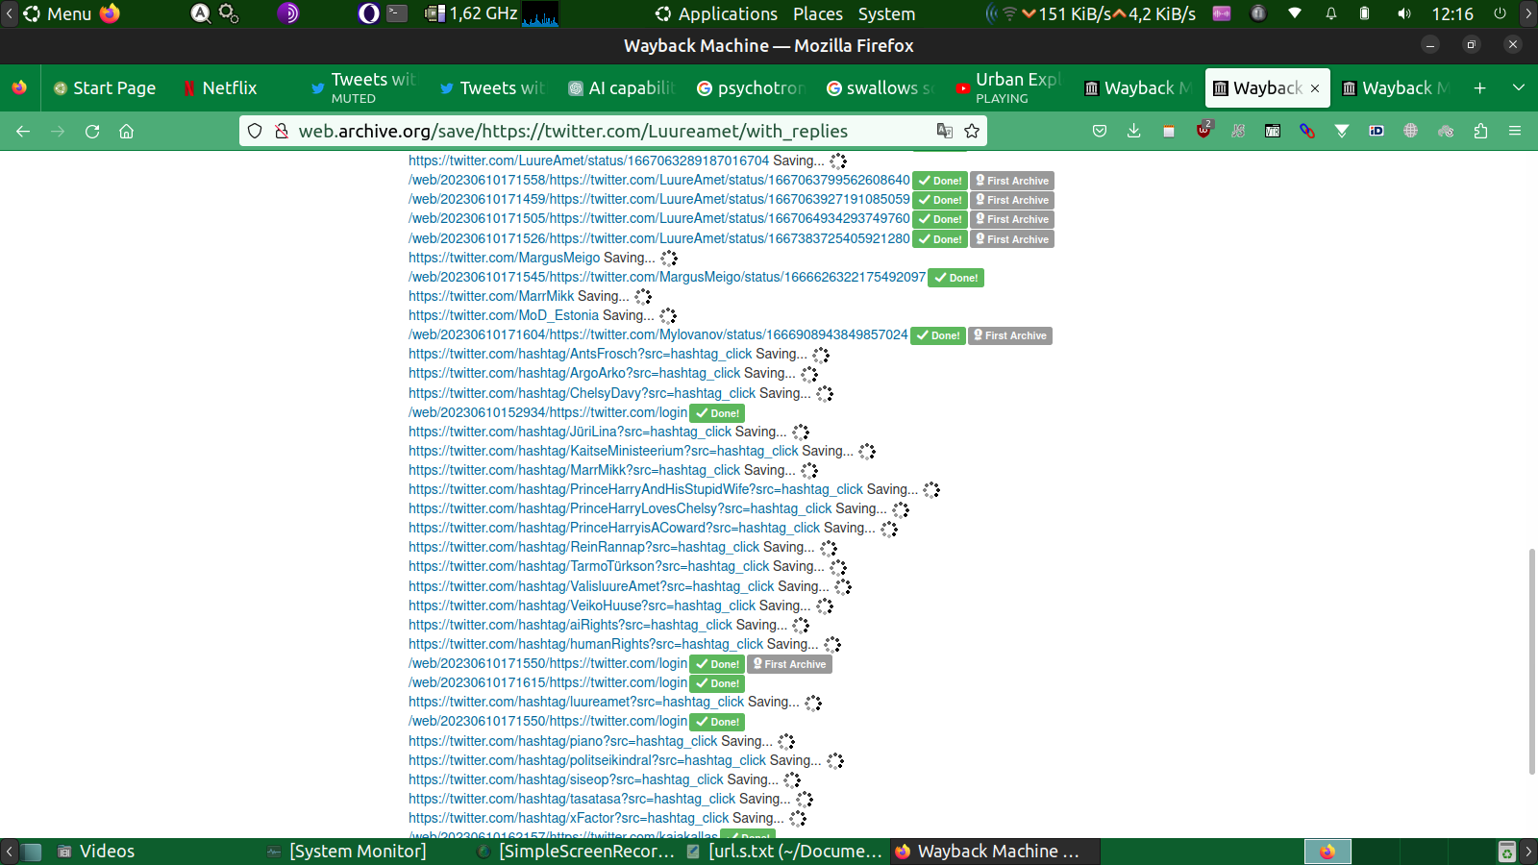Image resolution: width=1538 pixels, height=865 pixels.
Task: Go back with the browser back arrow
Action: point(23,132)
